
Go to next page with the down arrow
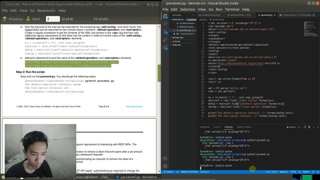coord(28,19)
